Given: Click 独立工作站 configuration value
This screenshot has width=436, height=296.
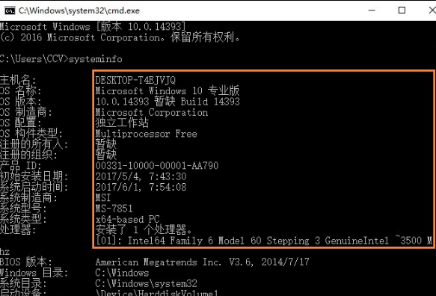Looking at the screenshot, I should coord(122,123).
